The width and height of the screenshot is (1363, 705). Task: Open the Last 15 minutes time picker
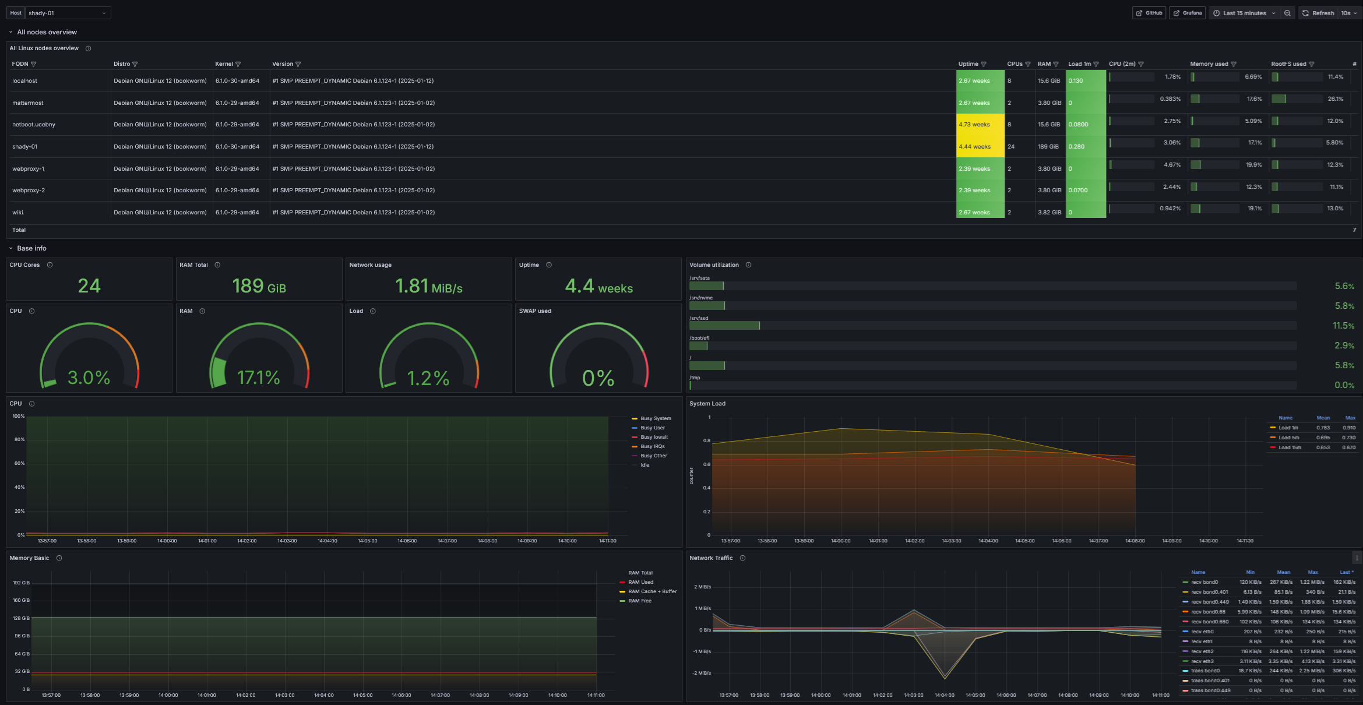click(x=1245, y=13)
